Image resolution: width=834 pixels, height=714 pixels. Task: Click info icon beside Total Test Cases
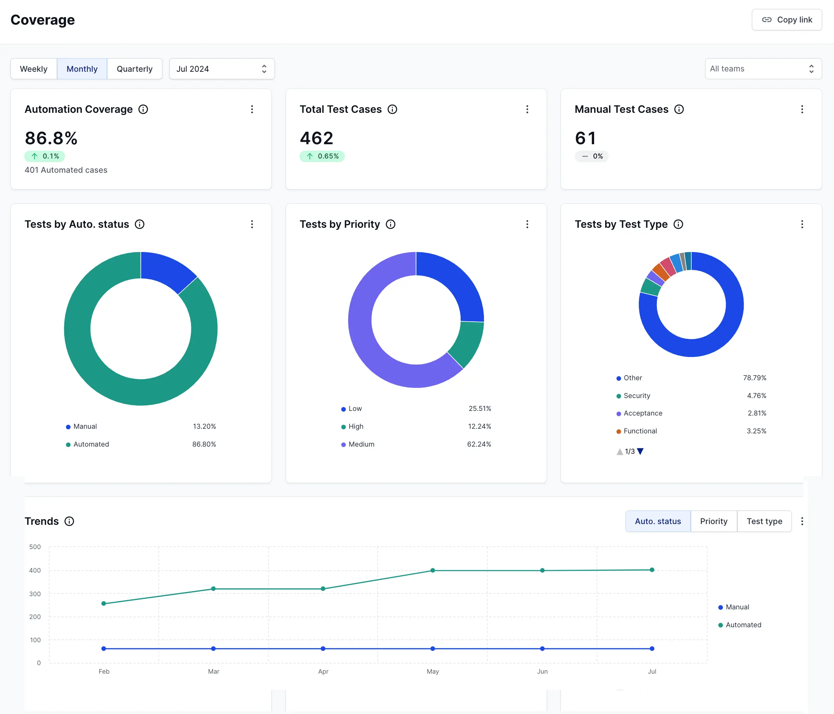(x=392, y=110)
